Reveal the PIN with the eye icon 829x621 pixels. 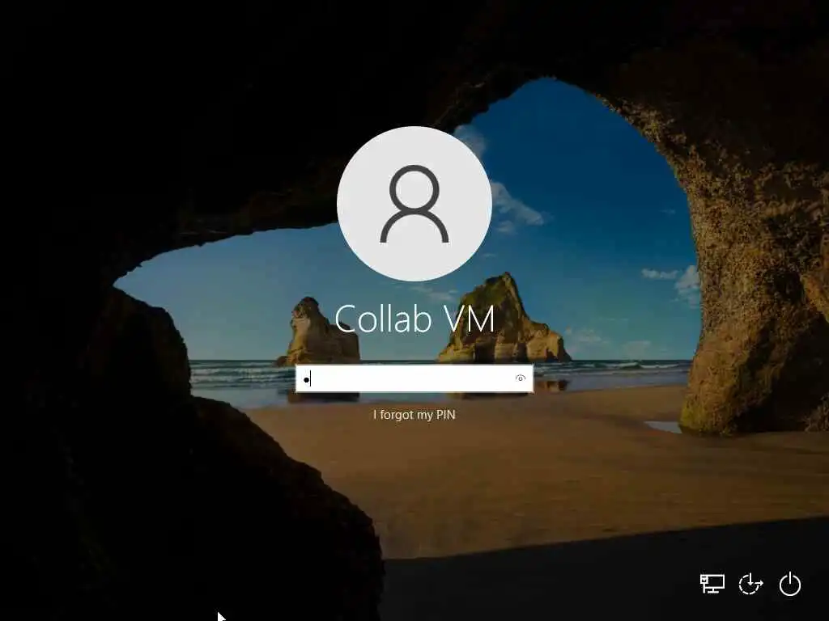tap(521, 378)
